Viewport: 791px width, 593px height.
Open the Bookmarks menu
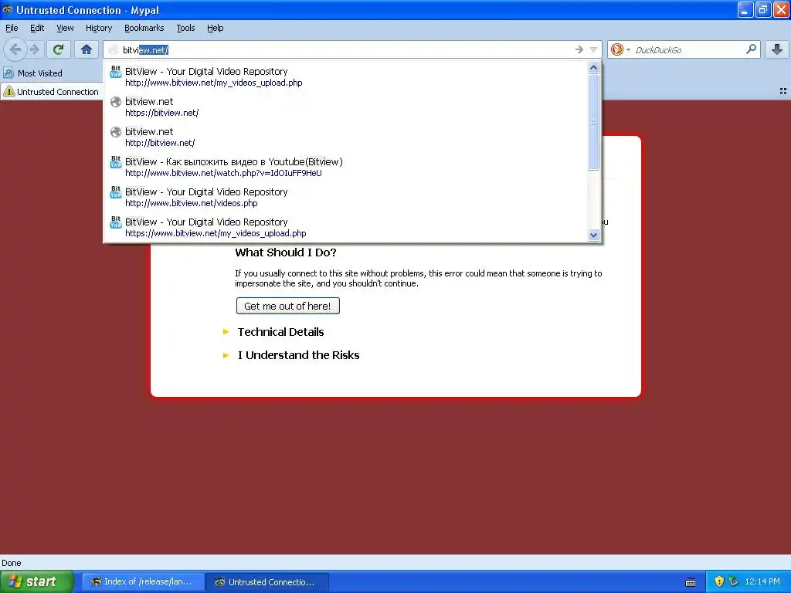[x=144, y=28]
